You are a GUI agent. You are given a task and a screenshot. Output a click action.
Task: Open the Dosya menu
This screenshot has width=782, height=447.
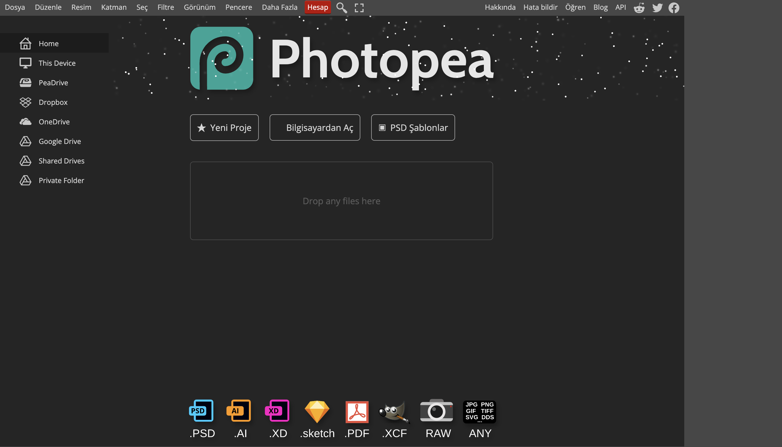tap(15, 7)
